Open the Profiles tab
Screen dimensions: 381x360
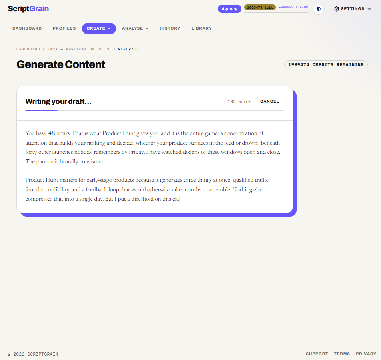coord(64,28)
